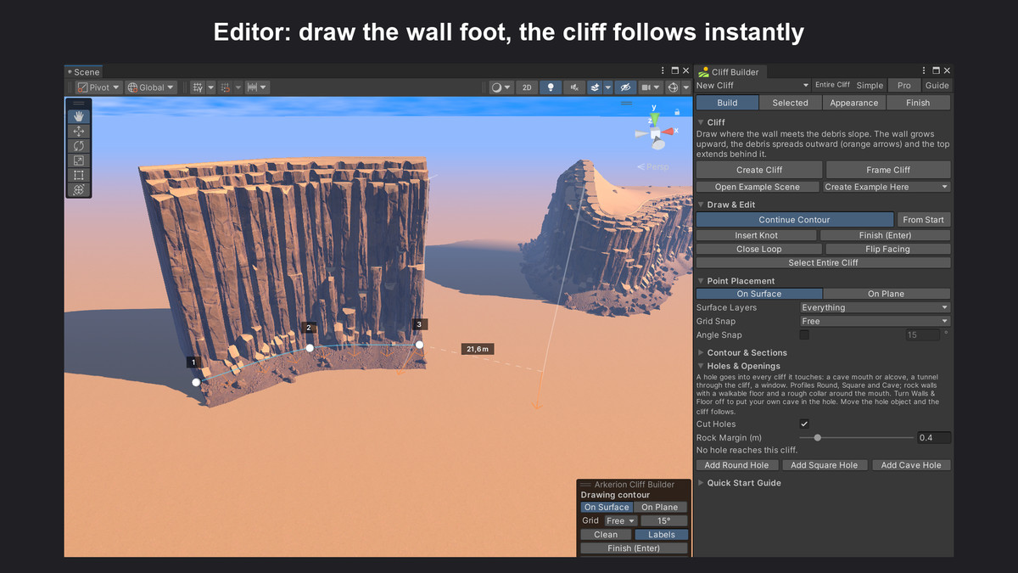
Task: Click Frame Cliff button
Action: 888,170
